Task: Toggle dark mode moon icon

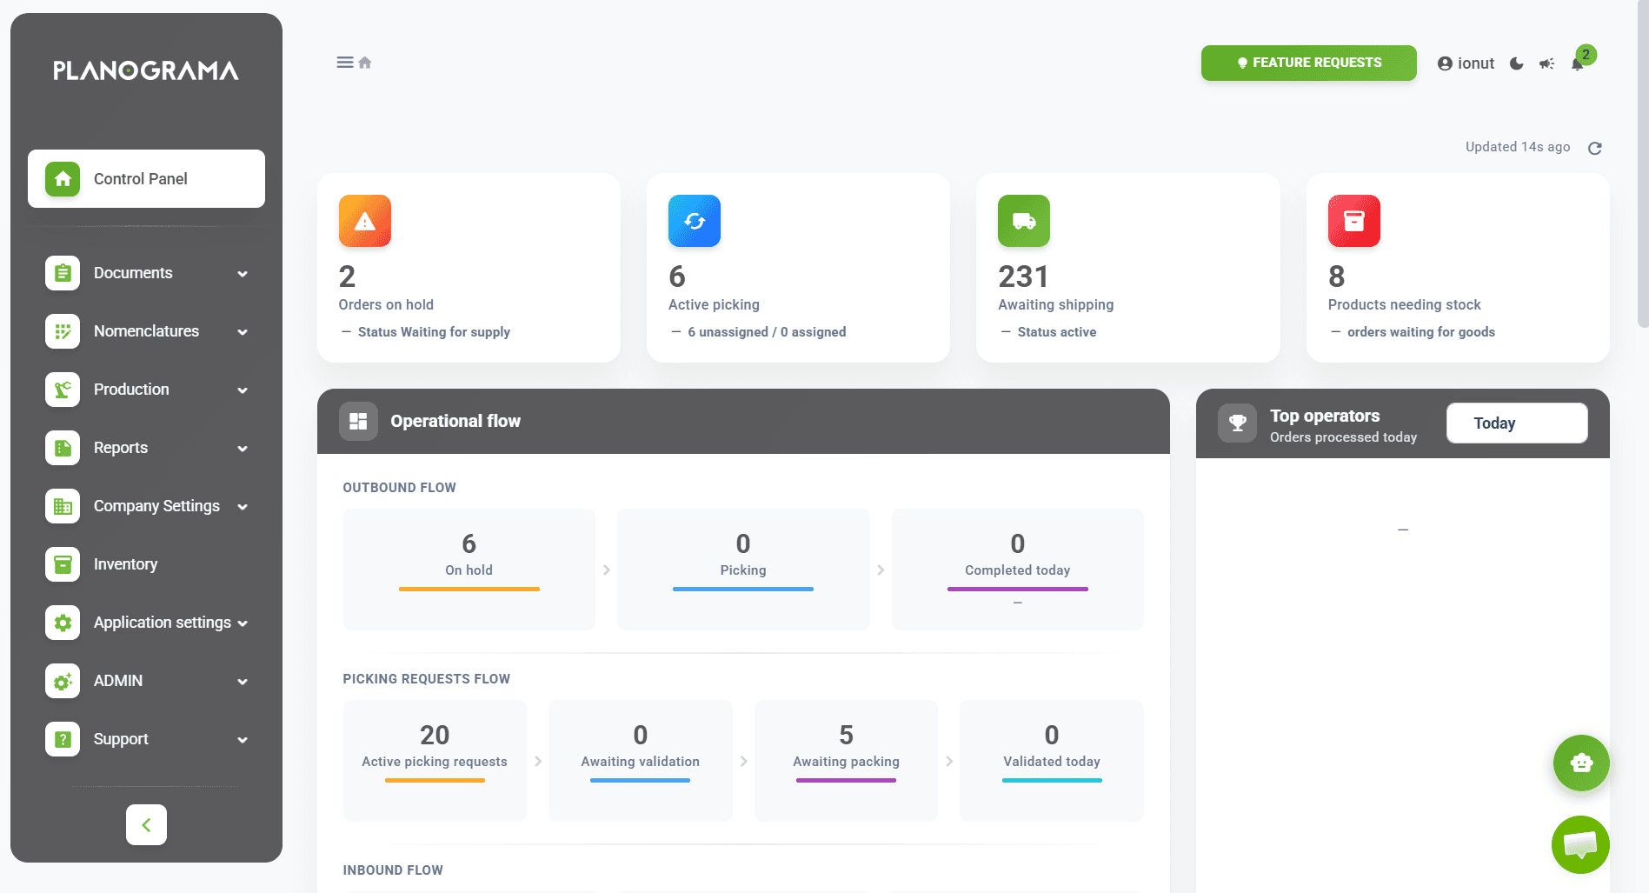Action: point(1517,63)
